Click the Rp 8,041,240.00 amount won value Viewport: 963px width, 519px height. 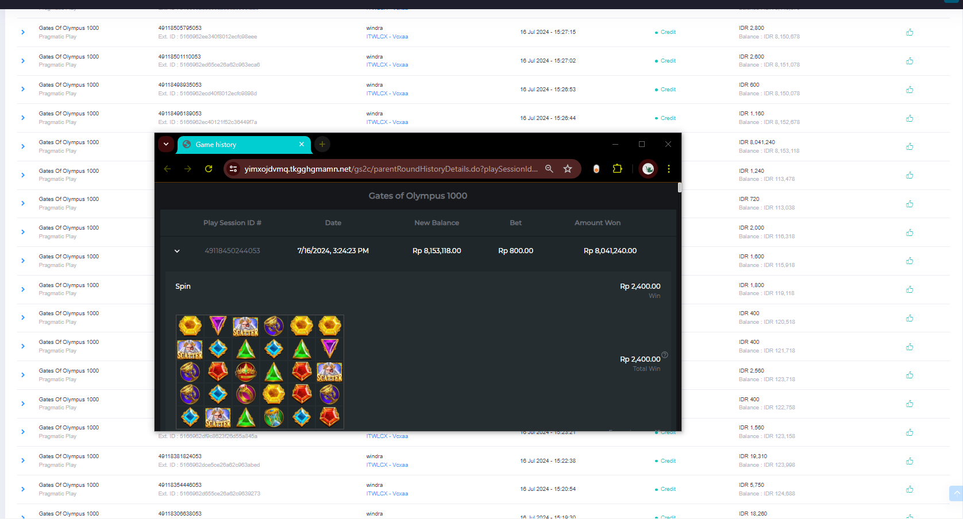point(610,251)
